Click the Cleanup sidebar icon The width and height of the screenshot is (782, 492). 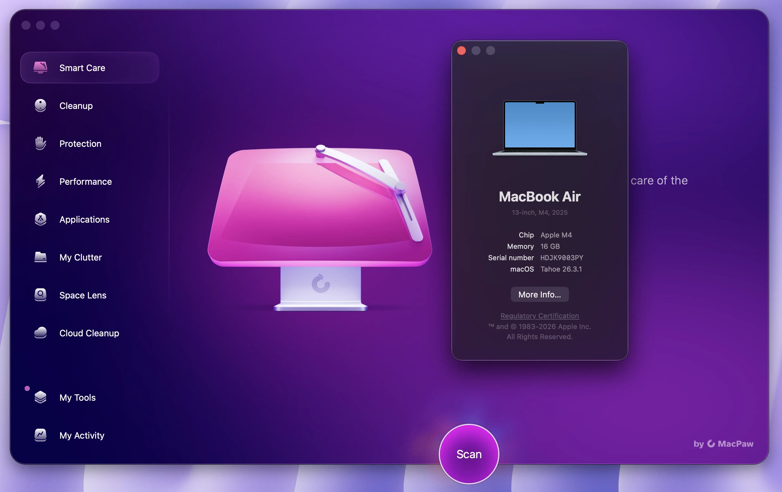[40, 105]
